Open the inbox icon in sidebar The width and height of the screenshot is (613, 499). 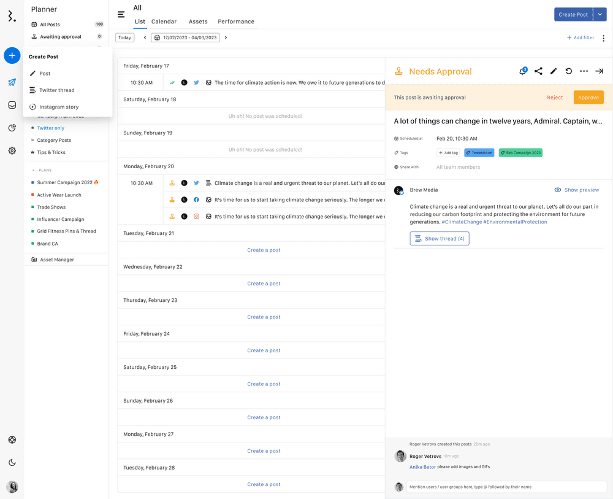click(12, 105)
